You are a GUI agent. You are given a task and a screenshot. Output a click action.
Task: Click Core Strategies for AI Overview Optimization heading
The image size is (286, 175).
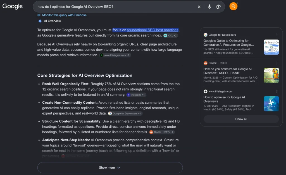click(x=85, y=76)
